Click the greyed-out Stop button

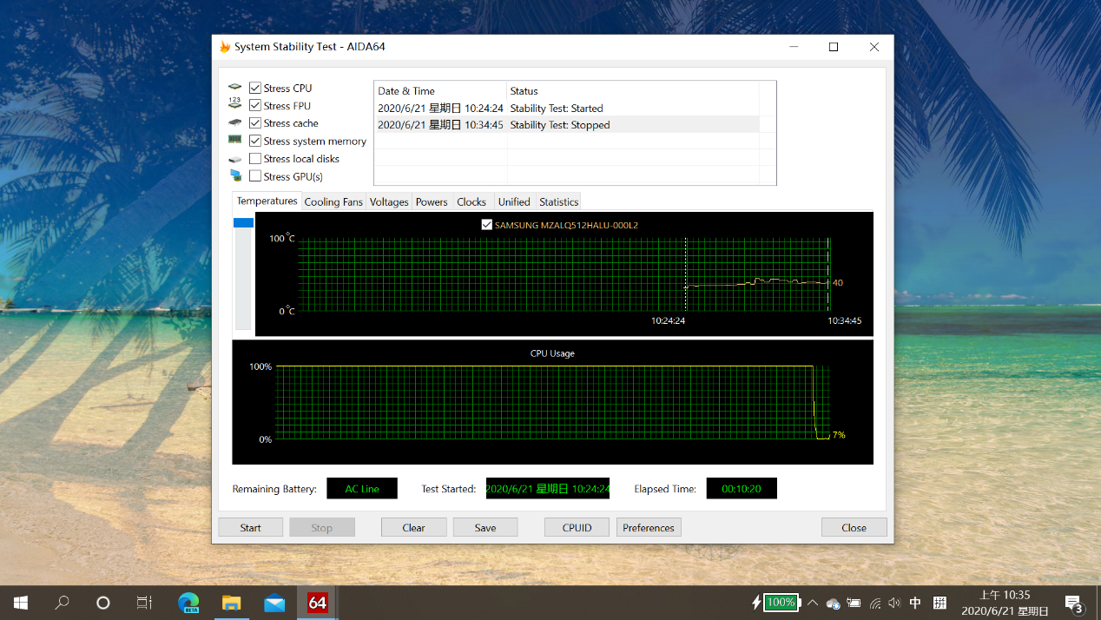[x=322, y=527]
